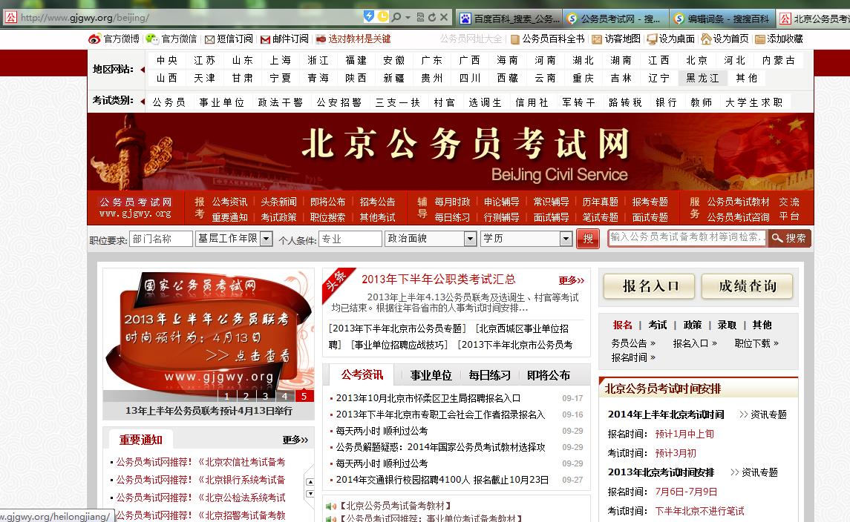850x522 pixels.
Task: Click 更多 link in 重要通知 panel
Action: 295,440
